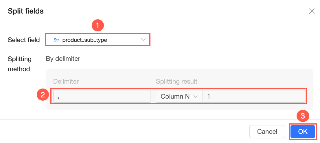The width and height of the screenshot is (320, 143).
Task: Click the Select field label
Action: [24, 40]
